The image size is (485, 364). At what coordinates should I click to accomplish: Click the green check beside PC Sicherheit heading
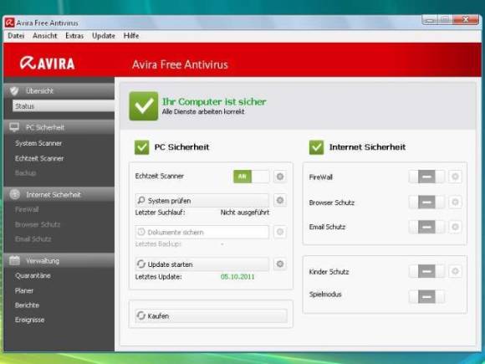pos(141,147)
